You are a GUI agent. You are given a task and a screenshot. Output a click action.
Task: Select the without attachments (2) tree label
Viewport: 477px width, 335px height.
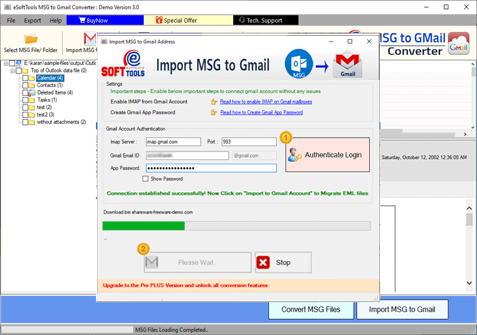pyautogui.click(x=61, y=122)
